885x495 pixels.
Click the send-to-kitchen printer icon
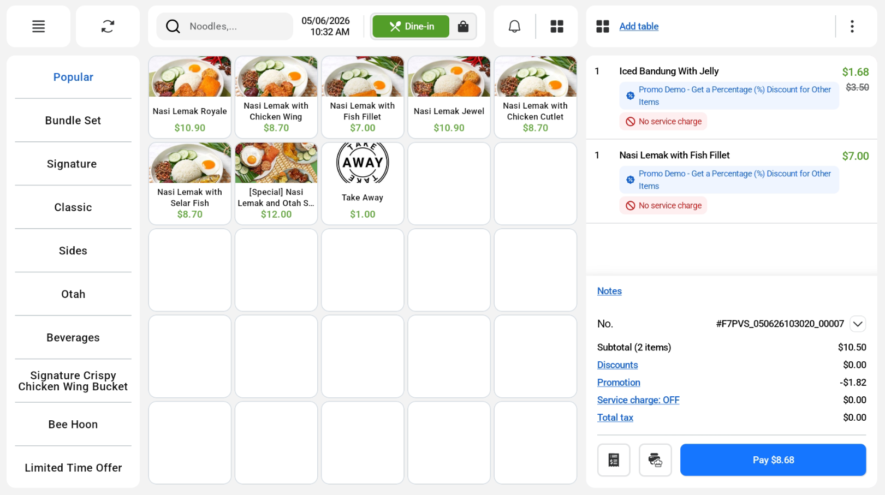click(655, 460)
